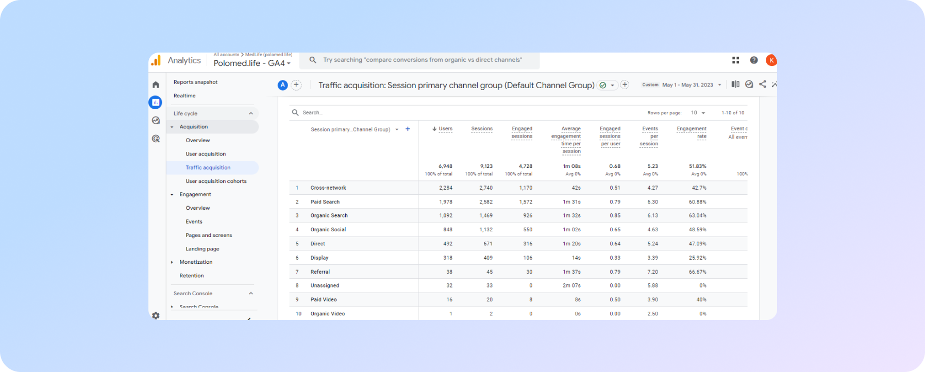Open the Home icon in left rail
The width and height of the screenshot is (925, 372).
(156, 84)
